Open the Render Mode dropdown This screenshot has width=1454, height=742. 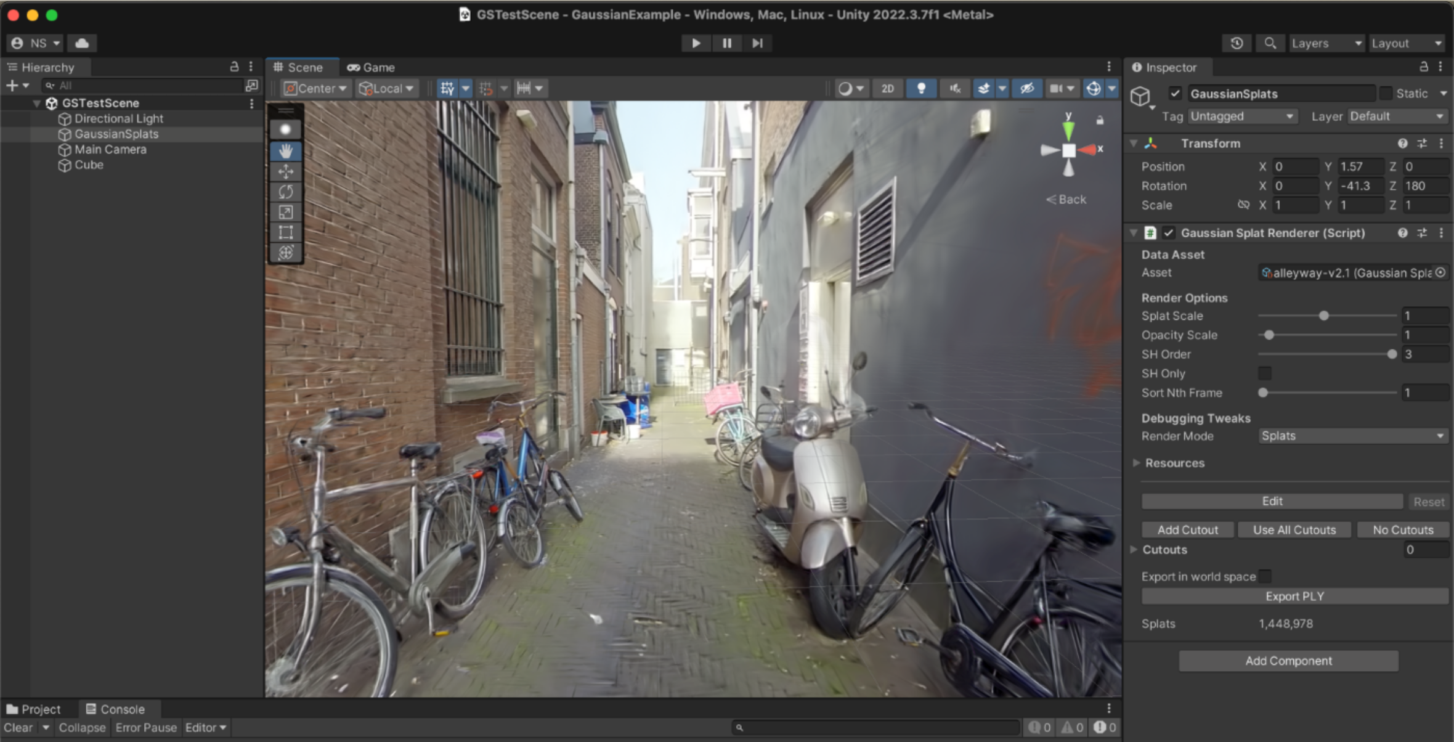(1352, 436)
